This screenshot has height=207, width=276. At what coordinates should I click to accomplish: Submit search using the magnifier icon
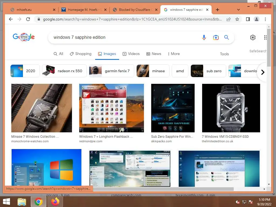click(226, 37)
